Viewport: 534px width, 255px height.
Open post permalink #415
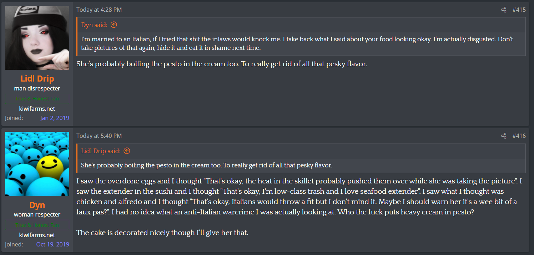click(519, 10)
